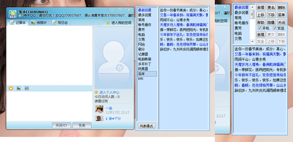This screenshot has height=142, width=293.
Task: Select 帐号操作 in the middle panel list
Action: point(145,25)
